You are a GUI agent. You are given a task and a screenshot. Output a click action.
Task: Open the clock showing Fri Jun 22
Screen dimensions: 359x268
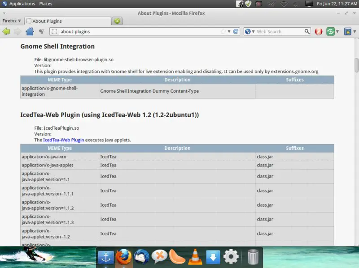point(337,4)
